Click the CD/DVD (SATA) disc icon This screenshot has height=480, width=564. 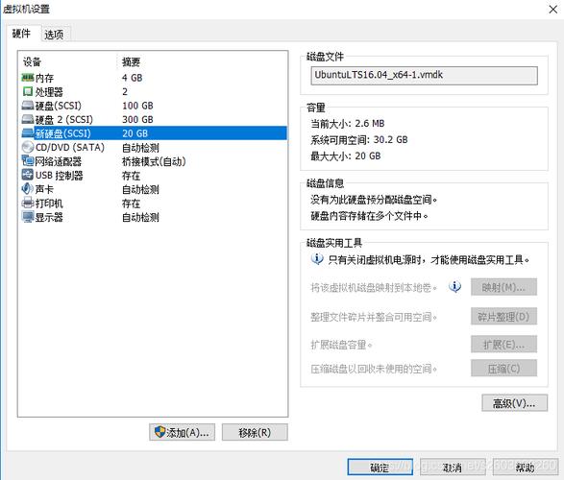pyautogui.click(x=28, y=147)
